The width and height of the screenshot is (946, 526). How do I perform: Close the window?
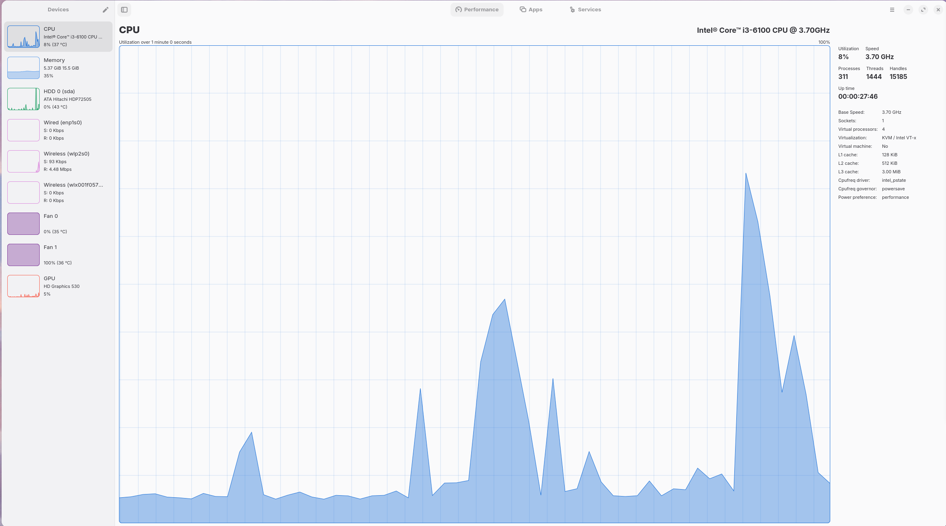(938, 10)
